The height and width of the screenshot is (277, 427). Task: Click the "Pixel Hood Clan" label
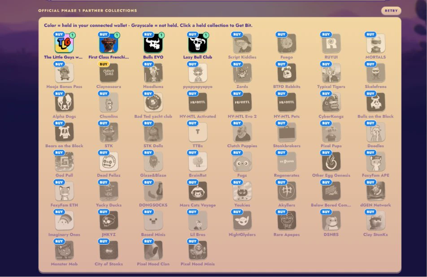point(153,264)
